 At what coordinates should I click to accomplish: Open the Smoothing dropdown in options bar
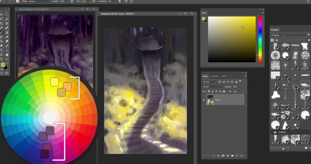point(115,1)
